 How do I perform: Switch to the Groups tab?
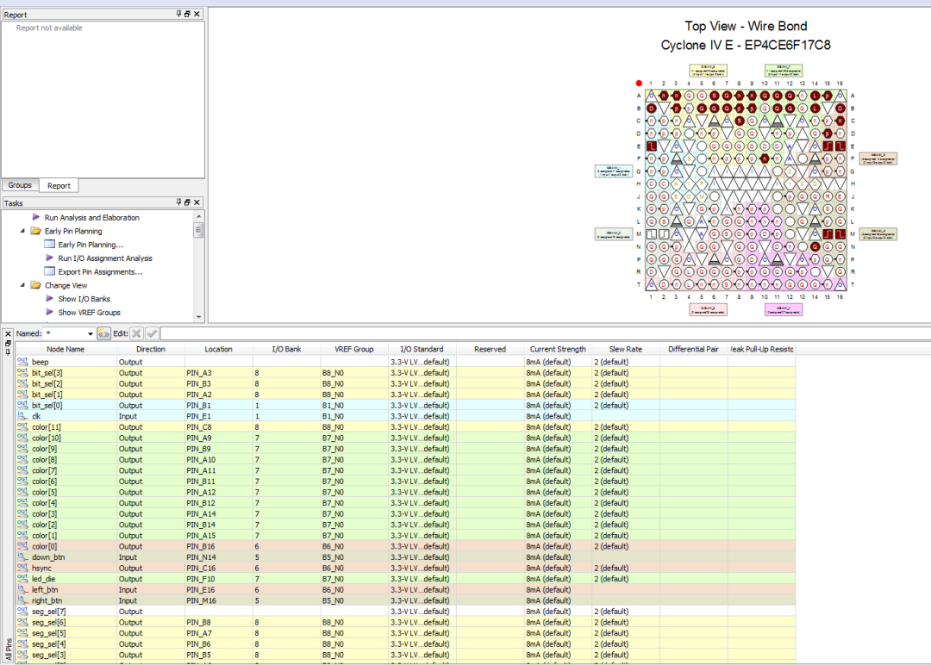pos(20,185)
